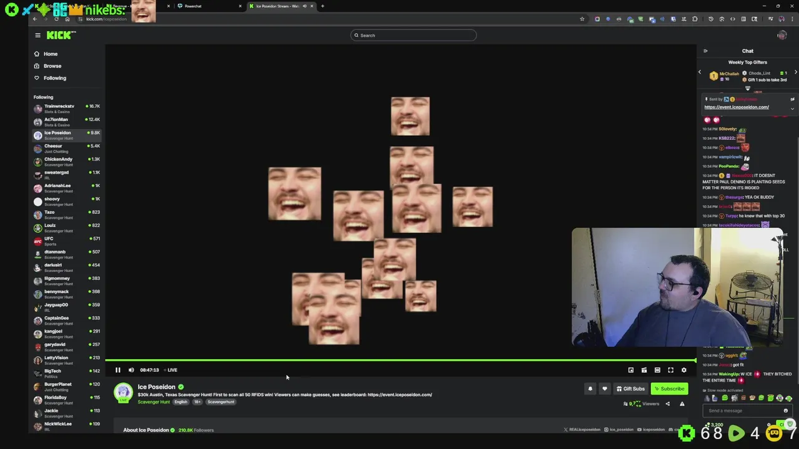
Task: Collapse the chat panel
Action: (705, 51)
